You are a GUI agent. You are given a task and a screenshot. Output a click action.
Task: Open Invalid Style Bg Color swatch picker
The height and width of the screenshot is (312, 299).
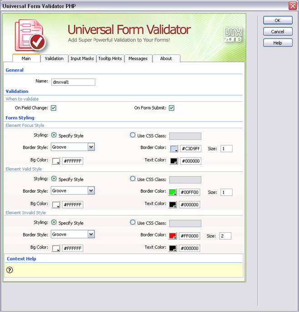[56, 248]
